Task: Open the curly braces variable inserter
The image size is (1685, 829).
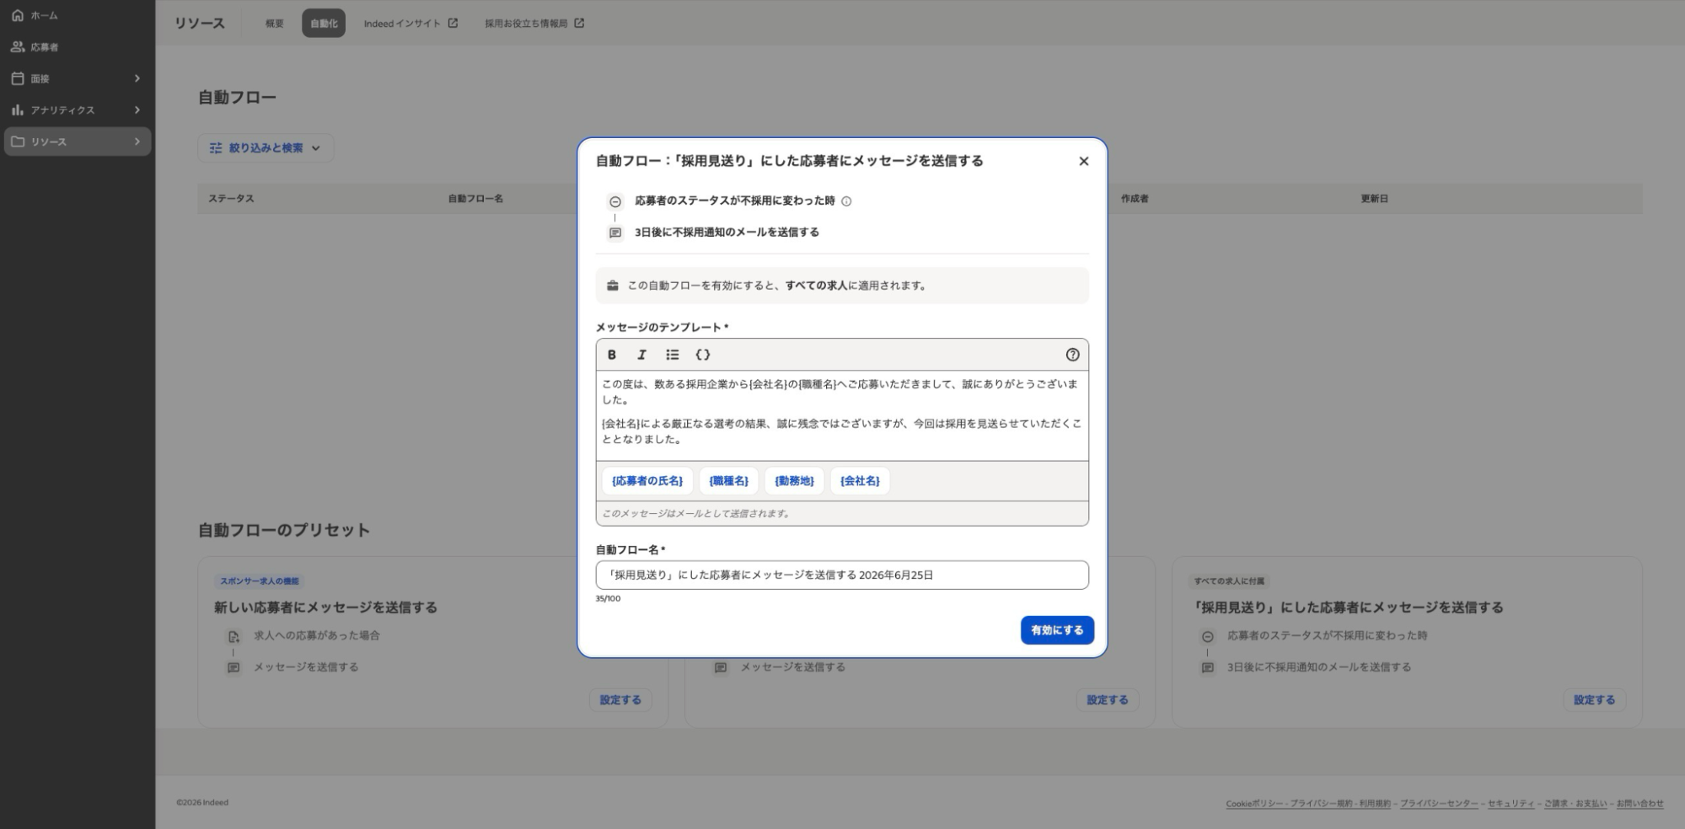Action: coord(703,355)
